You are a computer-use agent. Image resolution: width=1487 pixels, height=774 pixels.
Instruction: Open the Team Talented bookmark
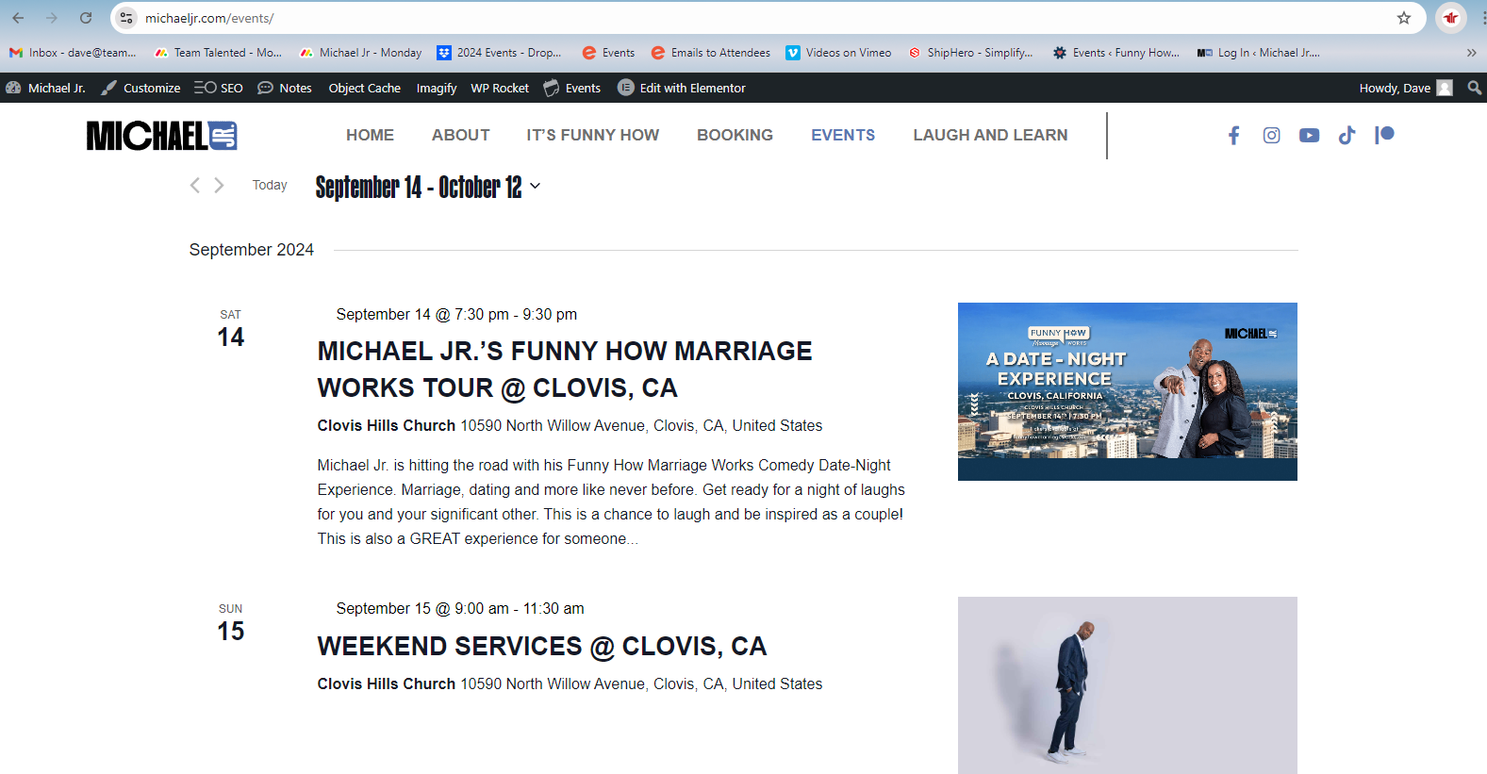point(219,53)
